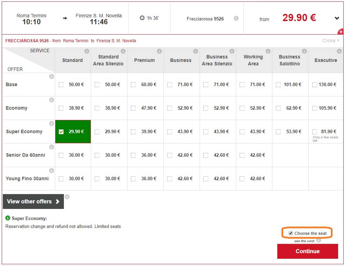Open info icon for Young Fino 30anni

(51, 171)
